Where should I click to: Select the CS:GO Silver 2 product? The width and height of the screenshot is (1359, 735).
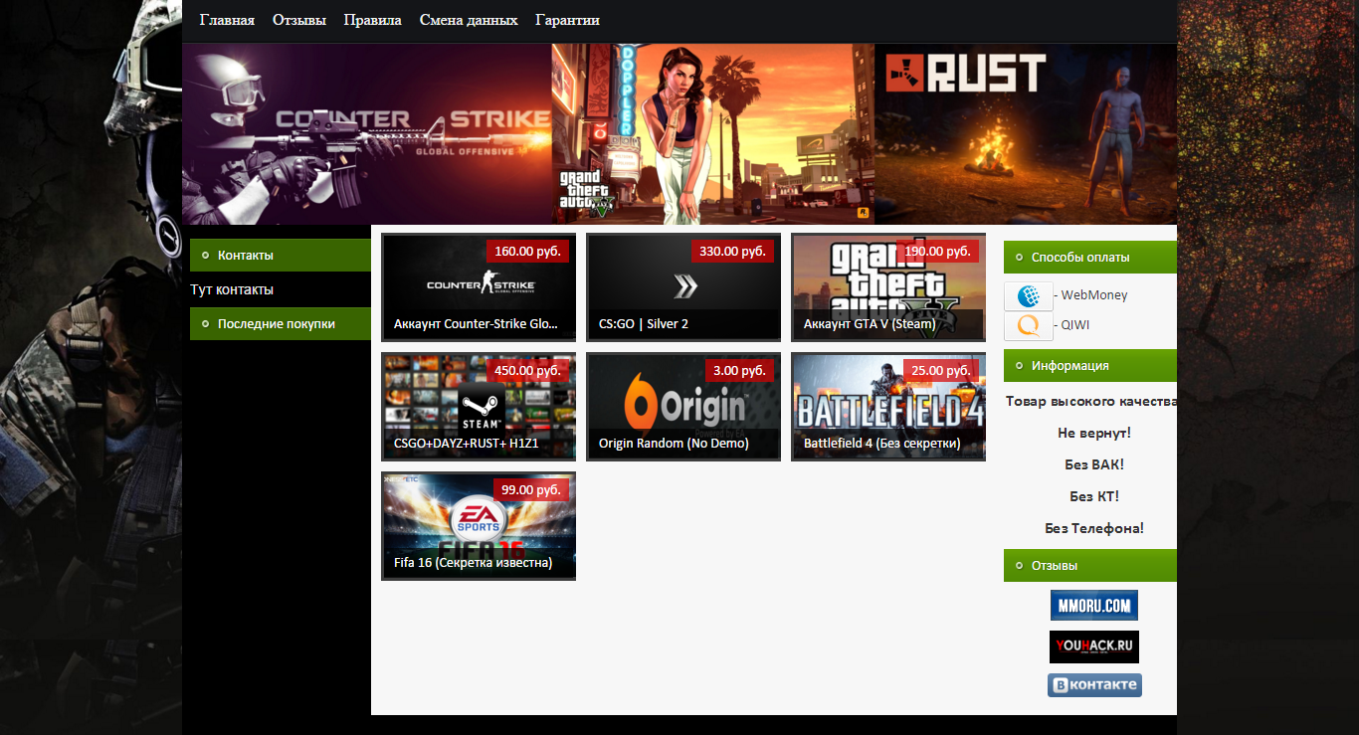[x=683, y=287]
